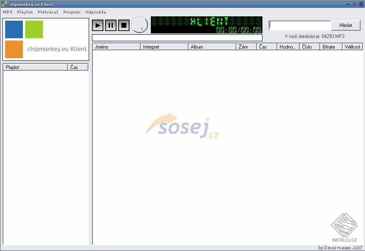Pause the current track
This screenshot has width=365, height=251.
point(111,25)
